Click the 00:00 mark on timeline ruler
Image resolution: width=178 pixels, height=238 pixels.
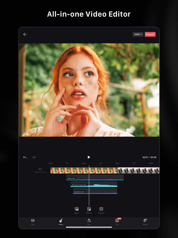(x=50, y=164)
